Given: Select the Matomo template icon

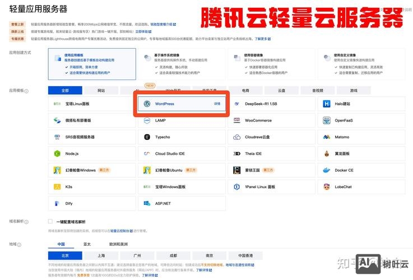Looking at the screenshot, I should pyautogui.click(x=327, y=137).
